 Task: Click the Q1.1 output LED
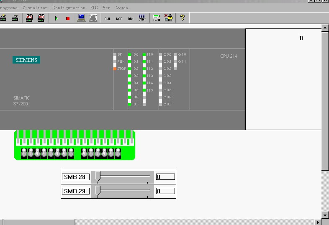point(175,61)
